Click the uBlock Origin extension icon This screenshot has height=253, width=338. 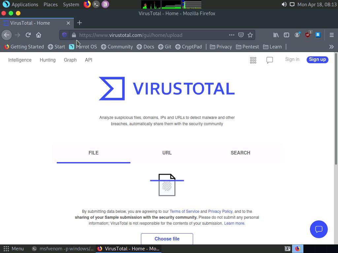pos(308,35)
